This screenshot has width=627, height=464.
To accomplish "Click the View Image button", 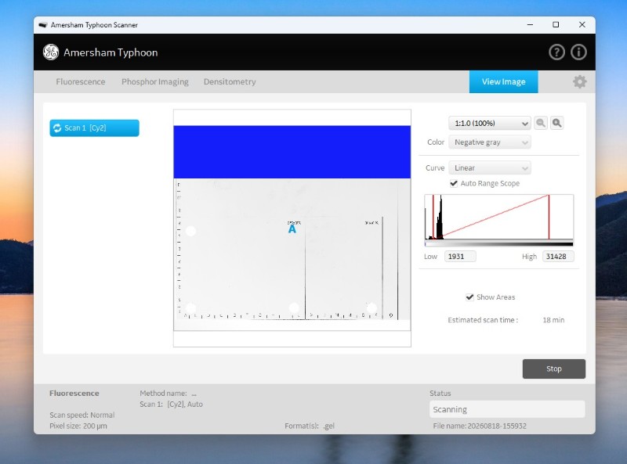I will pos(503,82).
